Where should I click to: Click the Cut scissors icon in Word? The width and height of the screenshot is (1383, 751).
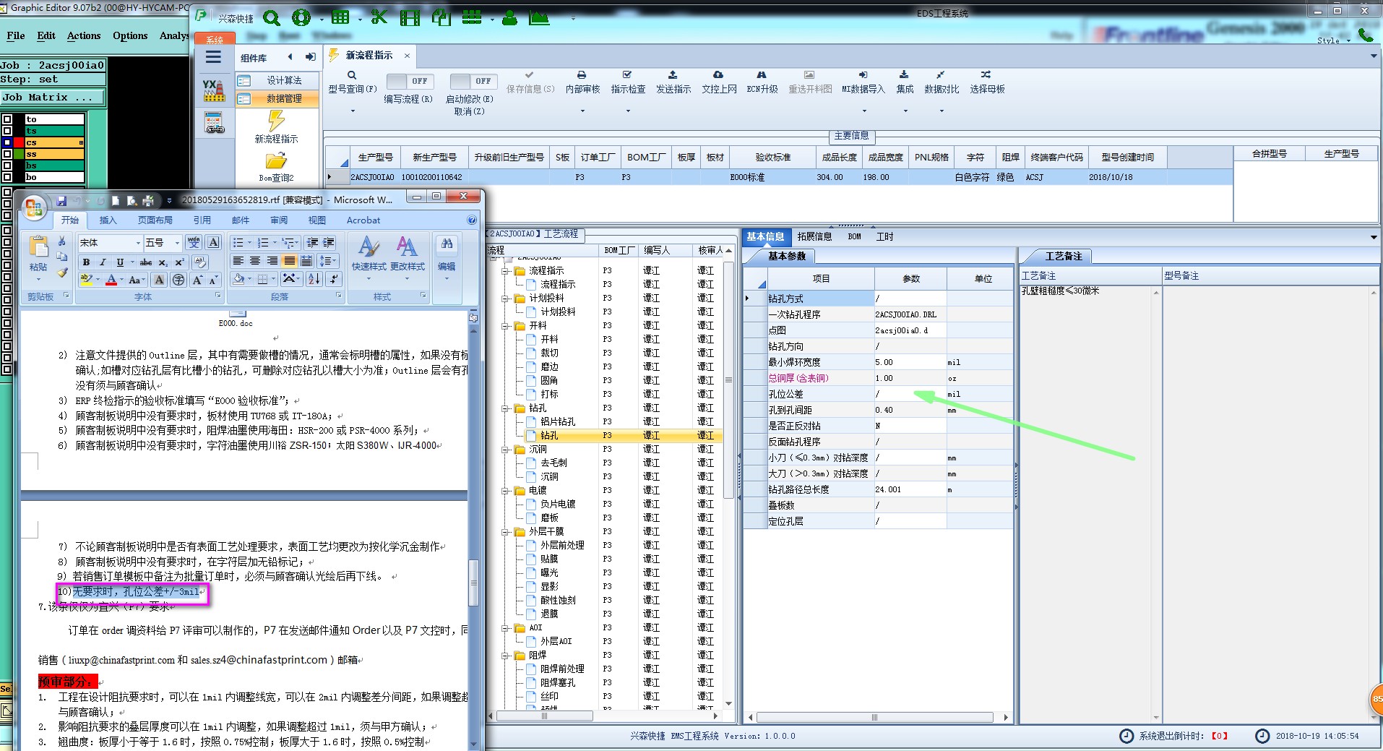tap(62, 241)
